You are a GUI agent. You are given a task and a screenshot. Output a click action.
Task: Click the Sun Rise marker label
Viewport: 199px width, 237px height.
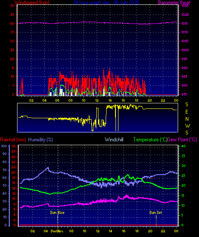57,213
